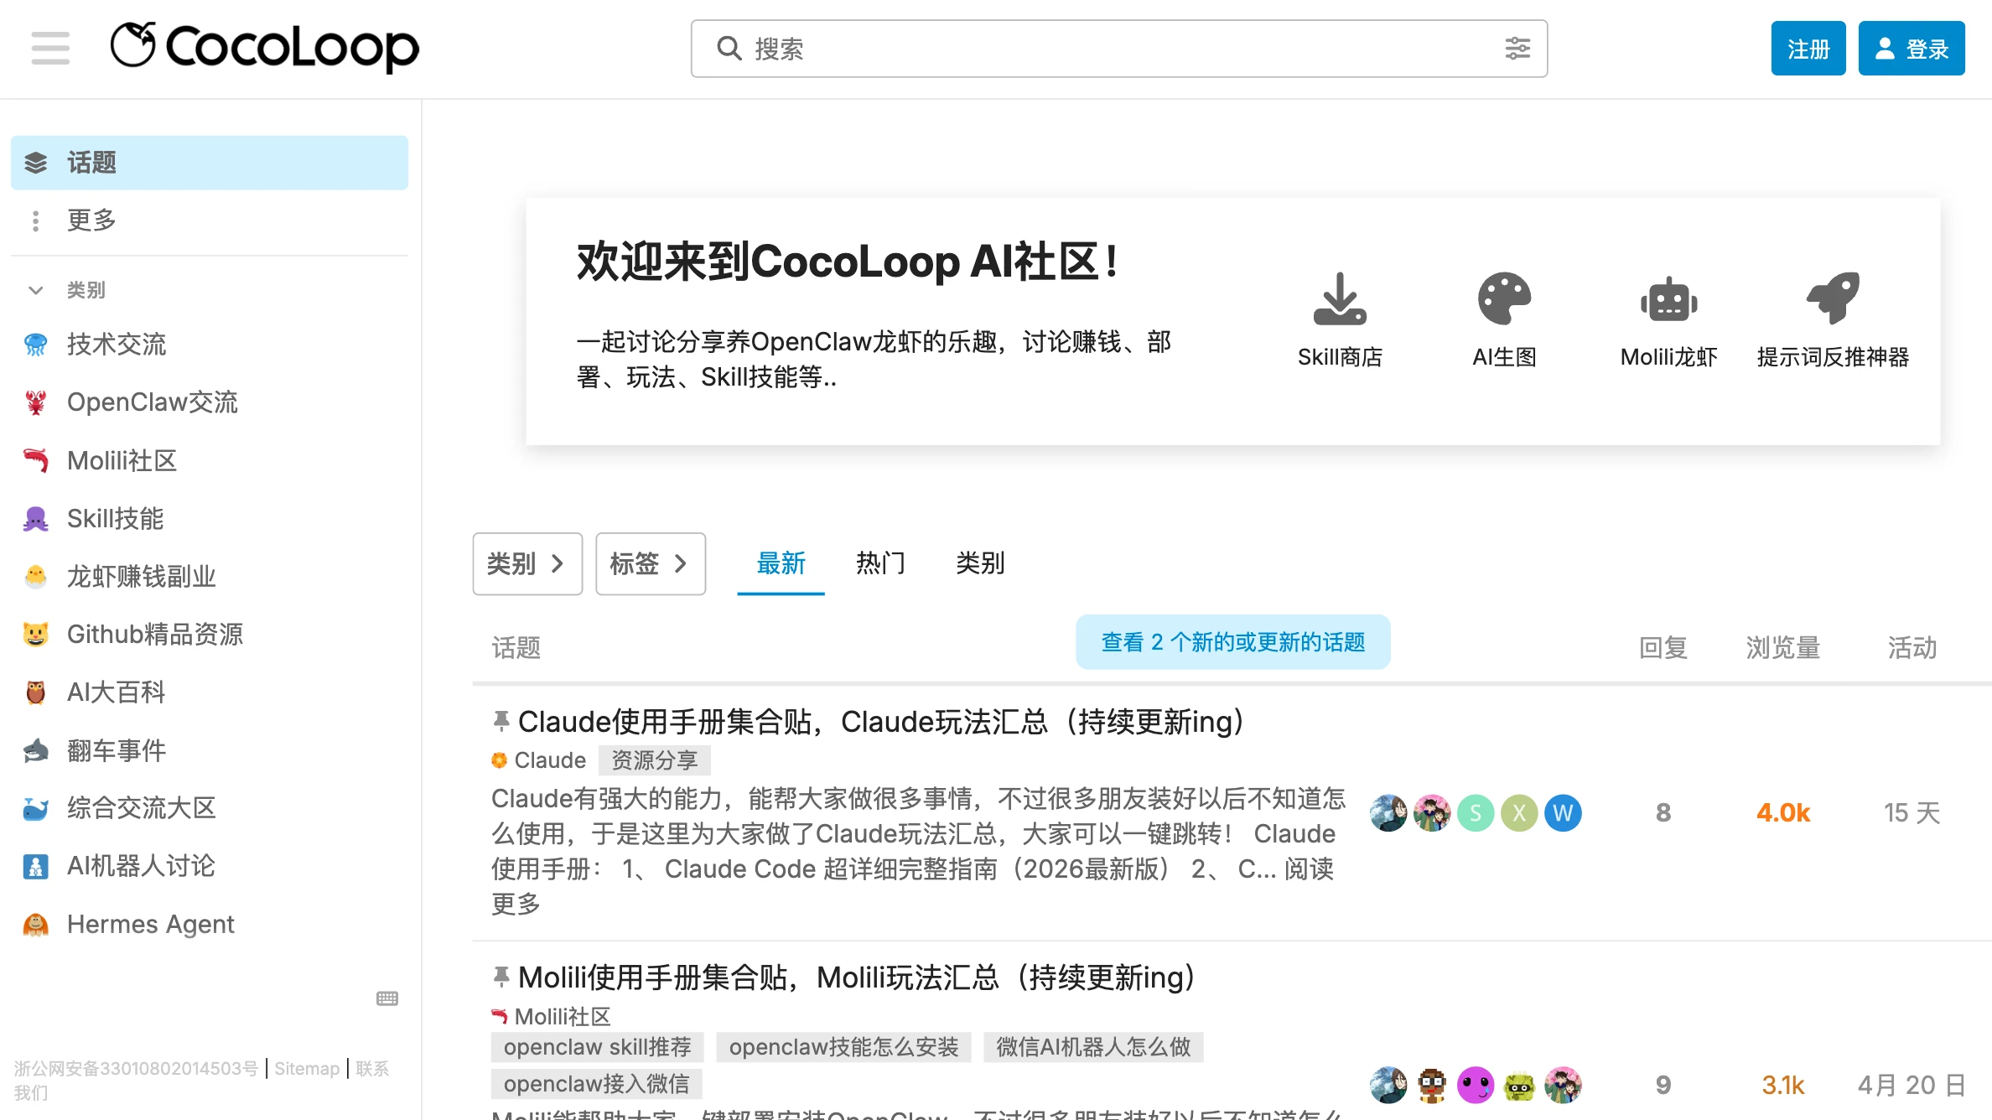Open the AI生图 palette icon

1504,298
